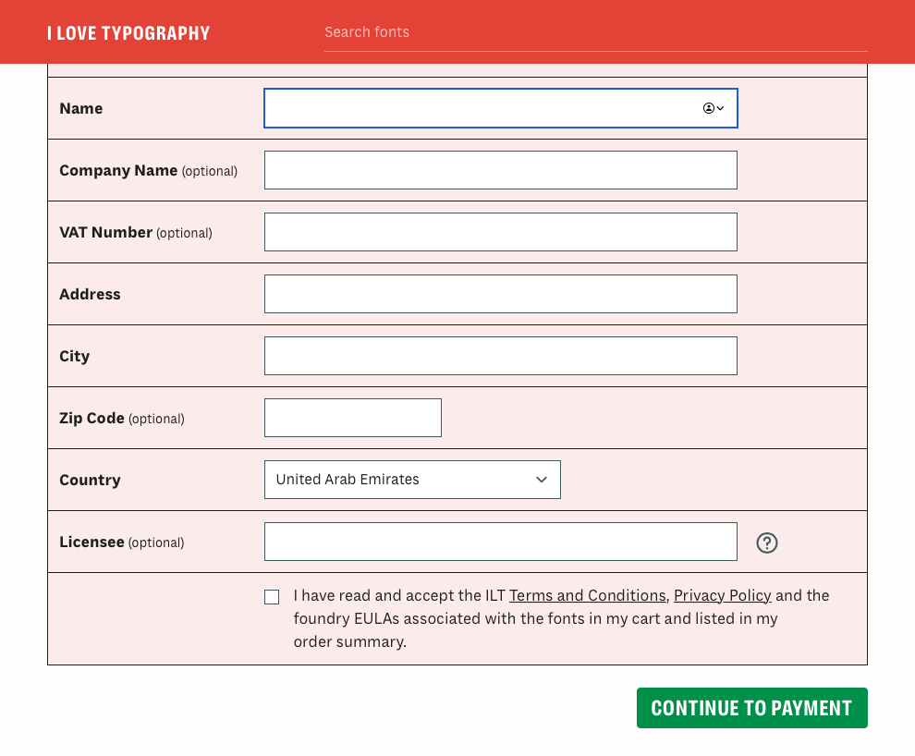Click the Country field label
Viewport: 915px width, 756px height.
[x=90, y=480]
